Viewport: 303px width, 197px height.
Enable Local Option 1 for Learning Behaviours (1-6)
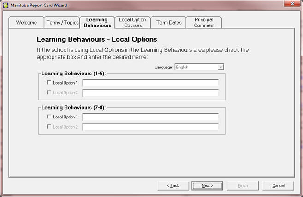pos(49,83)
